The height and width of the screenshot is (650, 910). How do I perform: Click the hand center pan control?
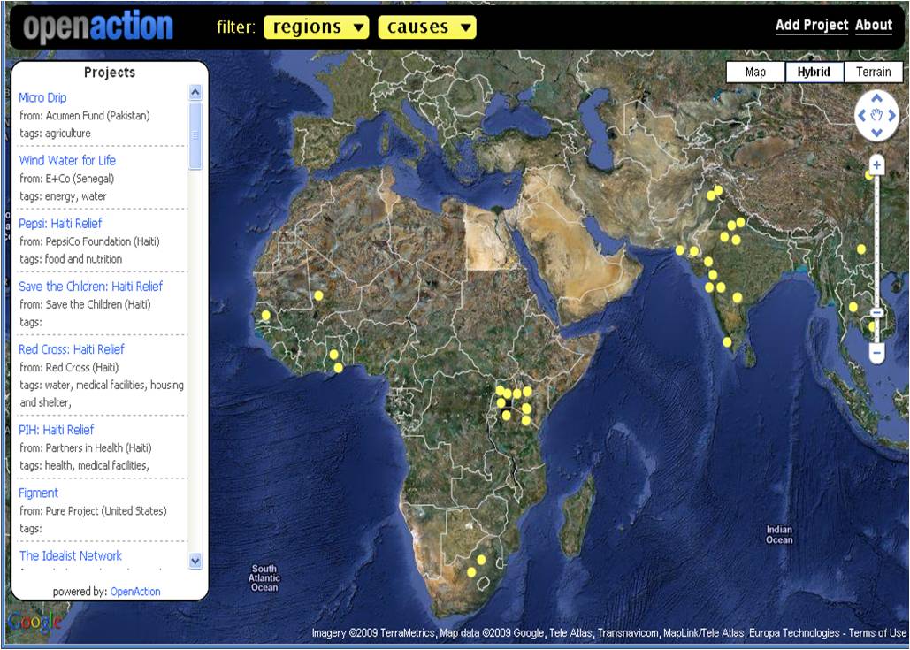(x=876, y=116)
